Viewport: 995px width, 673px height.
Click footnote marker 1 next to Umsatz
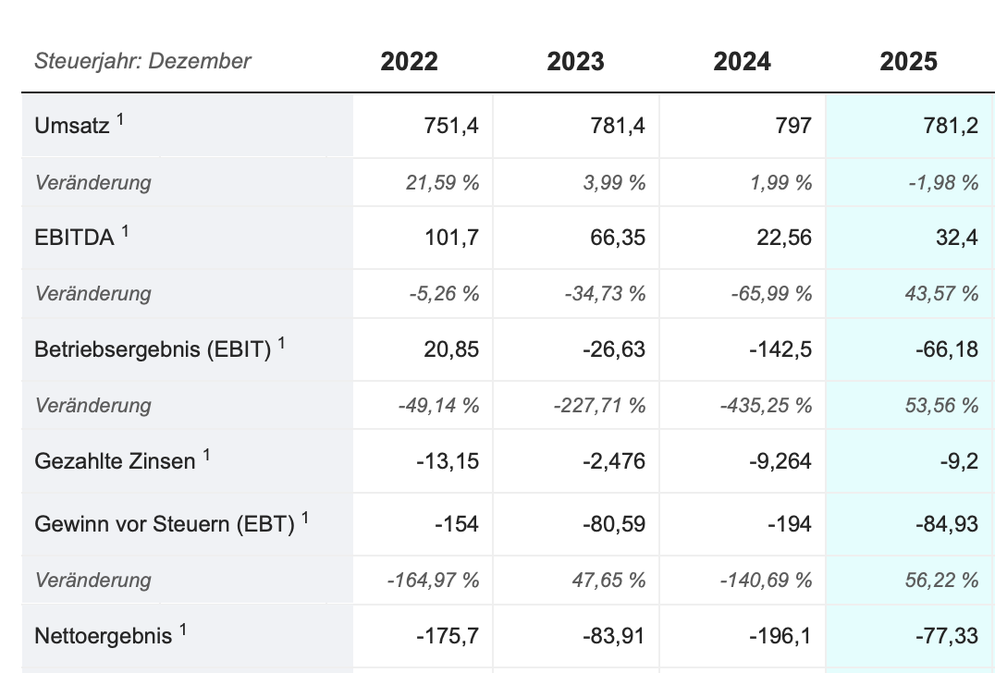120,119
